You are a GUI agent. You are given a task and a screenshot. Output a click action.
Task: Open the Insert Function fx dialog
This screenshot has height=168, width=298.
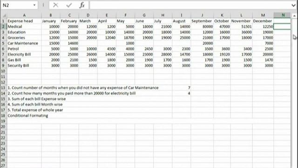82,5
